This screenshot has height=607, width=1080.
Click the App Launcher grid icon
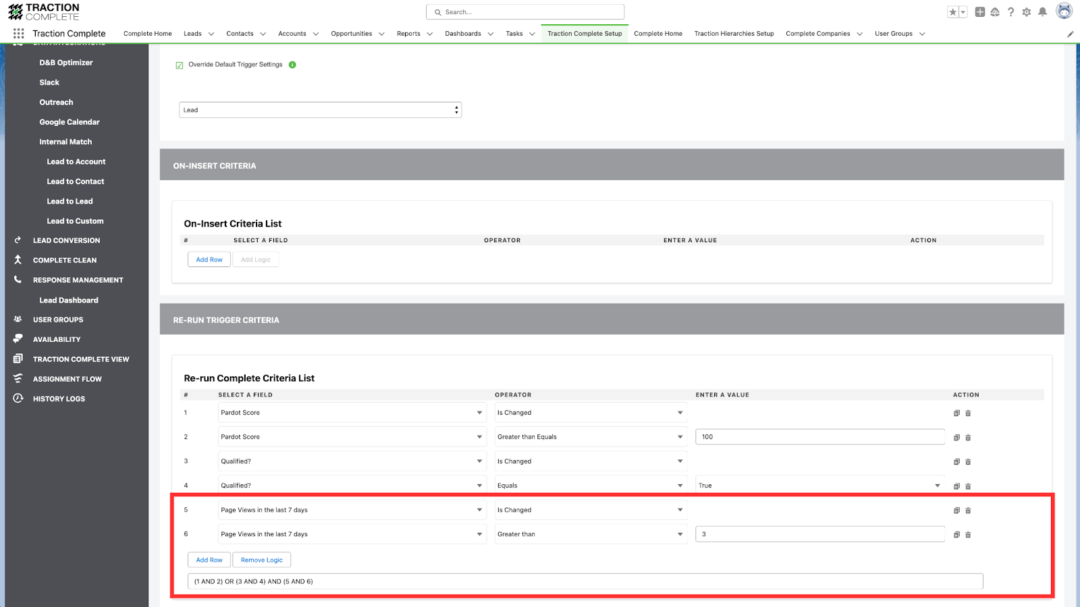[18, 33]
